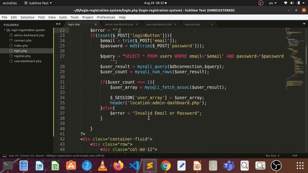Switch to the register.php tab
This screenshot has width=308, height=173.
tap(192, 25)
